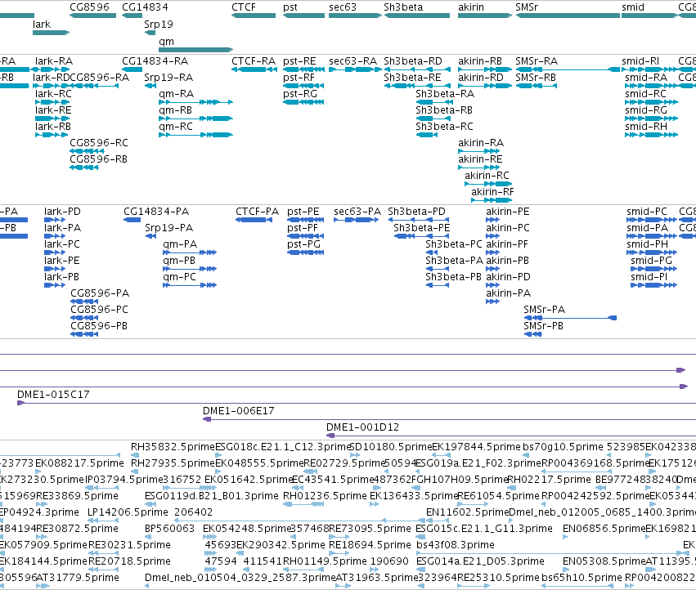Click the RH35832.5prime EST label
The width and height of the screenshot is (696, 590).
coord(173,447)
